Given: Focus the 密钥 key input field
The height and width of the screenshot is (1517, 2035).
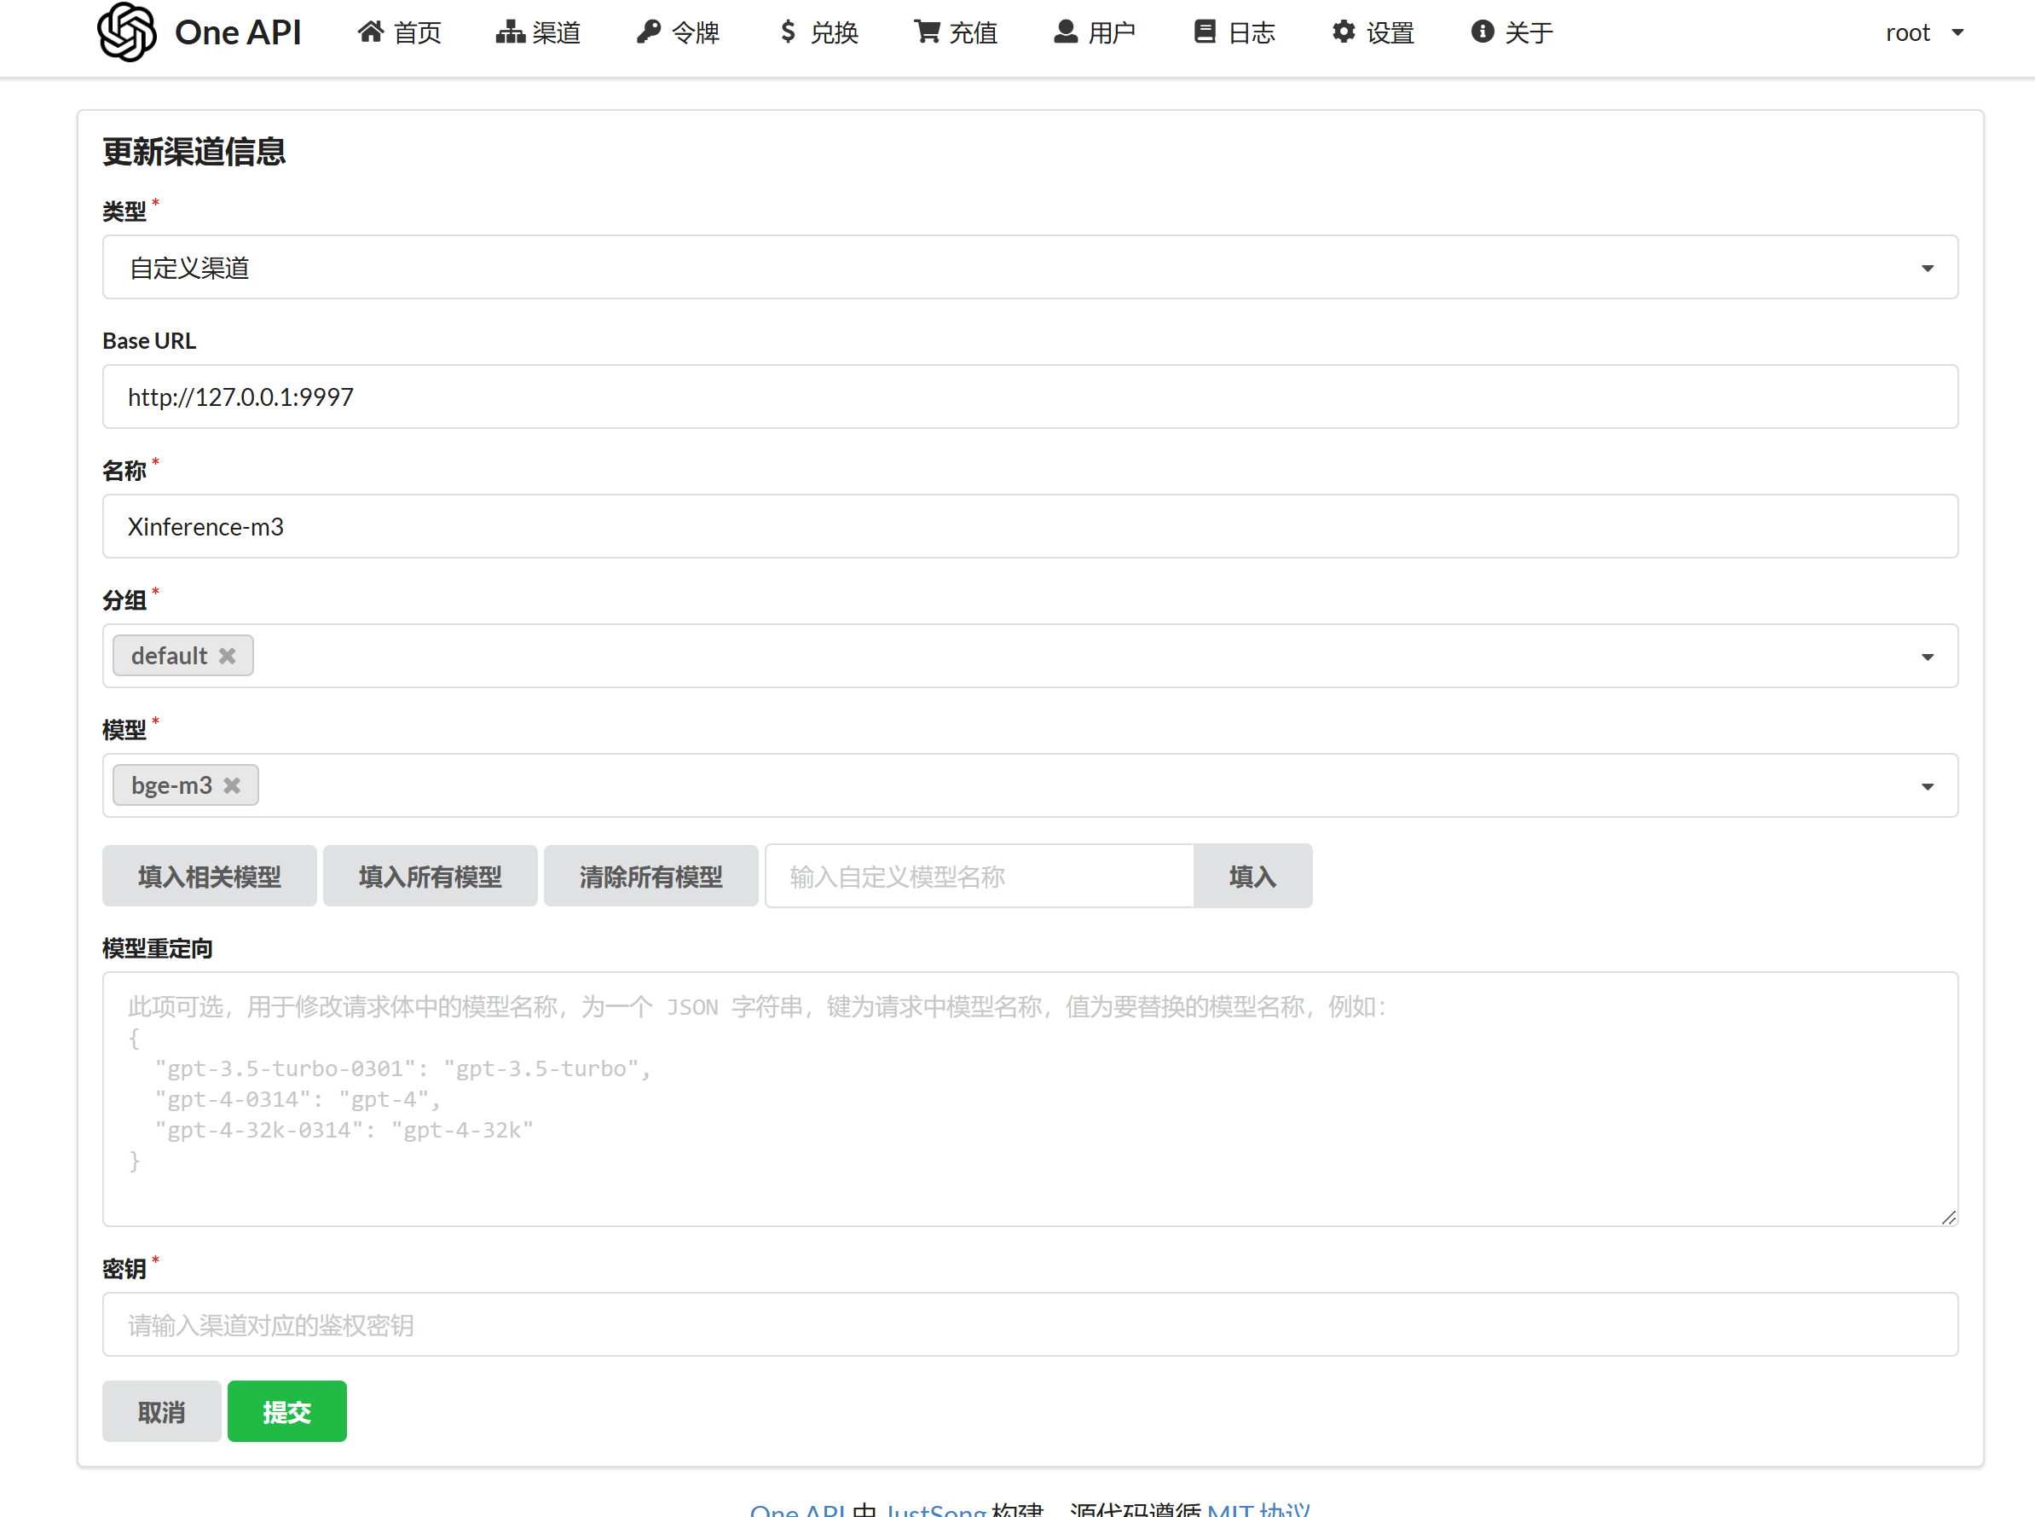Looking at the screenshot, I should [1030, 1324].
